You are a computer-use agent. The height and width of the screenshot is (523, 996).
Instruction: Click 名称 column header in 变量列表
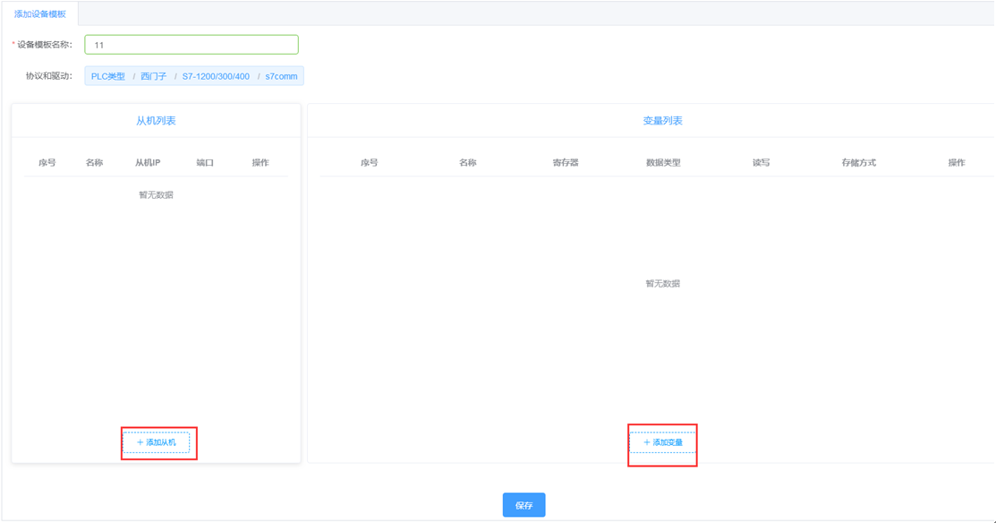467,163
